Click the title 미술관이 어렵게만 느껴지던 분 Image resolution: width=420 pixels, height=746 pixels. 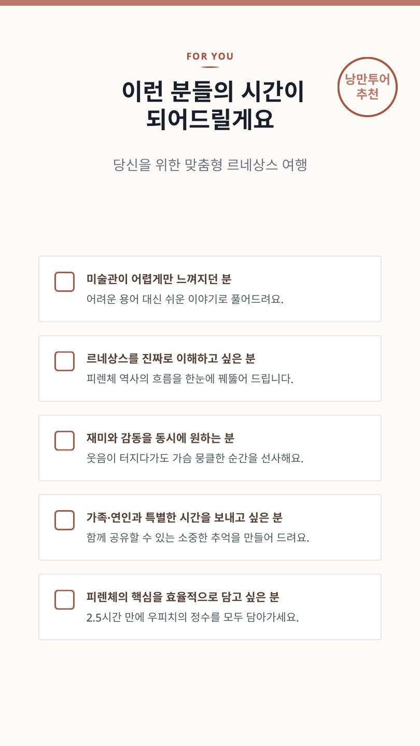159,279
